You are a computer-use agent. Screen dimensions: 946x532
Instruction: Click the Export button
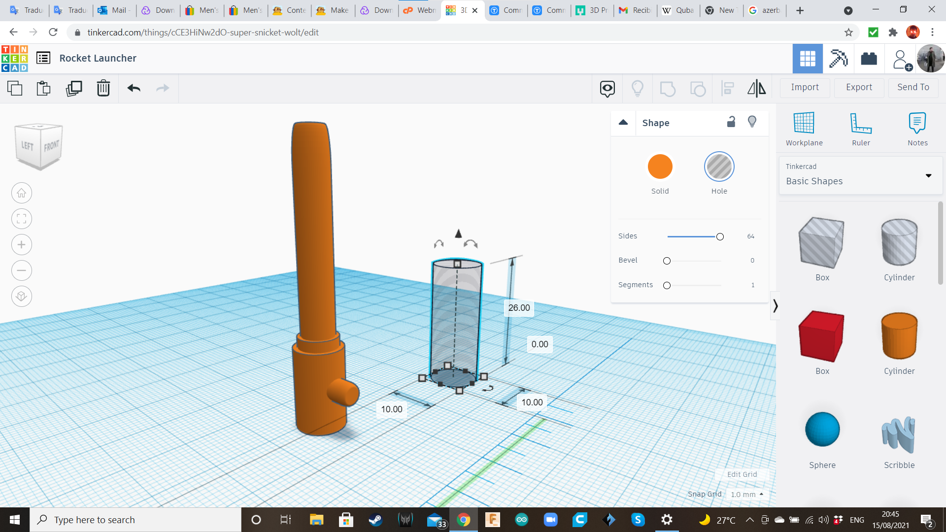coord(859,87)
